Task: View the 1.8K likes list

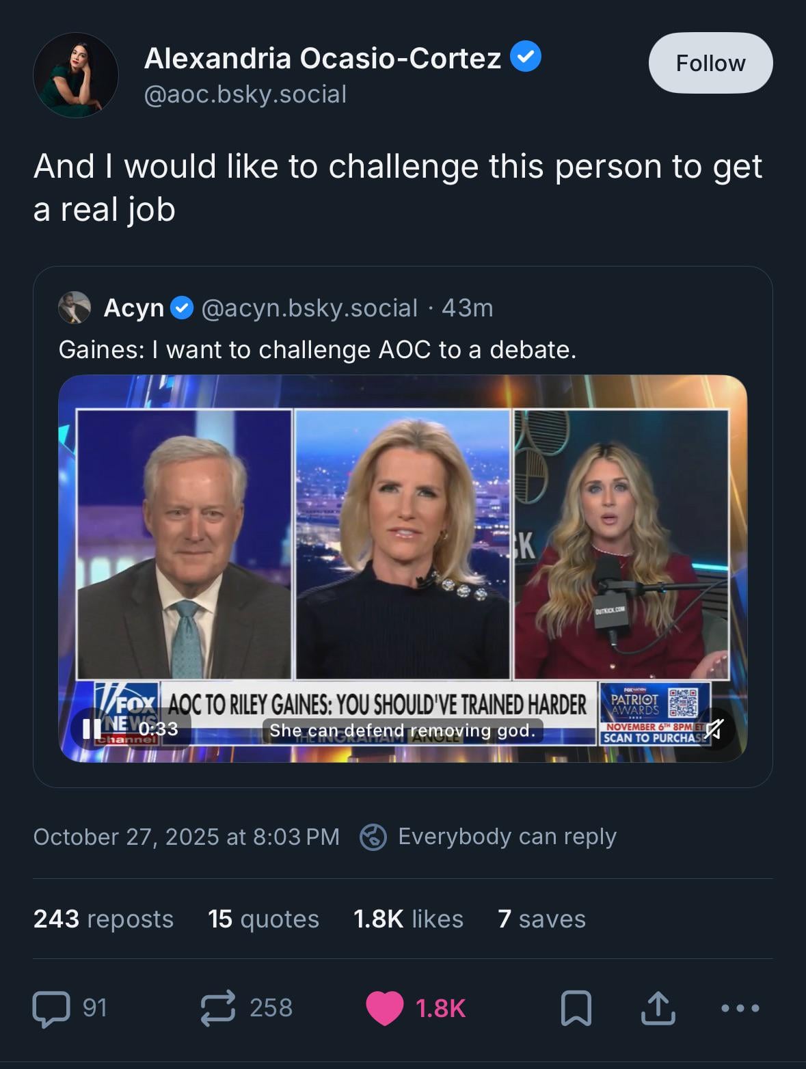Action: tap(408, 919)
